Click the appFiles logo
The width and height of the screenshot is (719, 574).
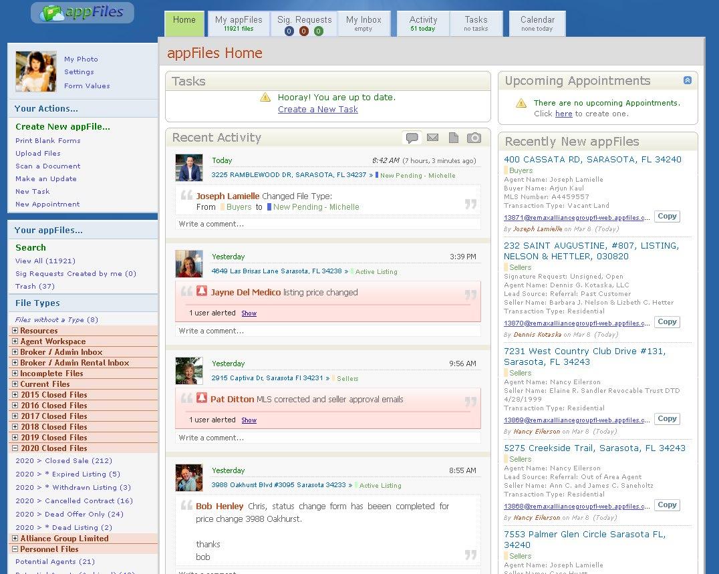coord(83,13)
